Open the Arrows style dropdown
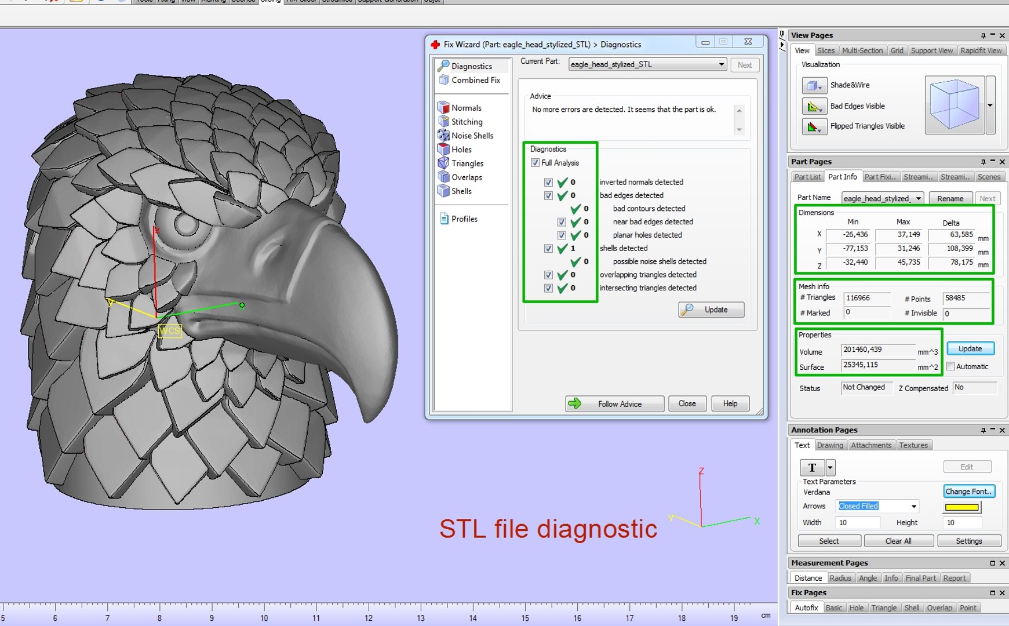This screenshot has width=1009, height=626. [x=914, y=506]
